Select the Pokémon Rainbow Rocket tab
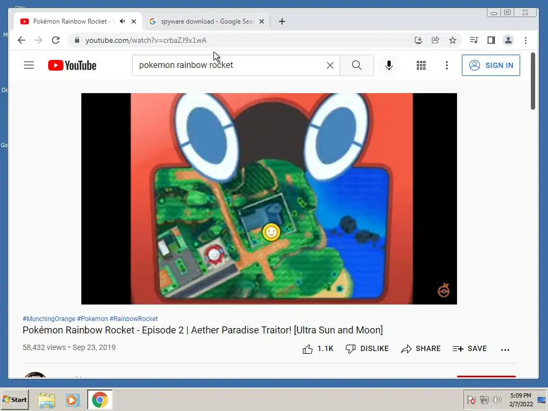Viewport: 548px width, 411px height. pyautogui.click(x=71, y=21)
